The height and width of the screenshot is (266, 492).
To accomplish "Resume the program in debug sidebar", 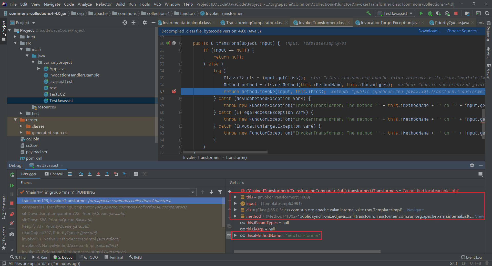I will click(12, 185).
